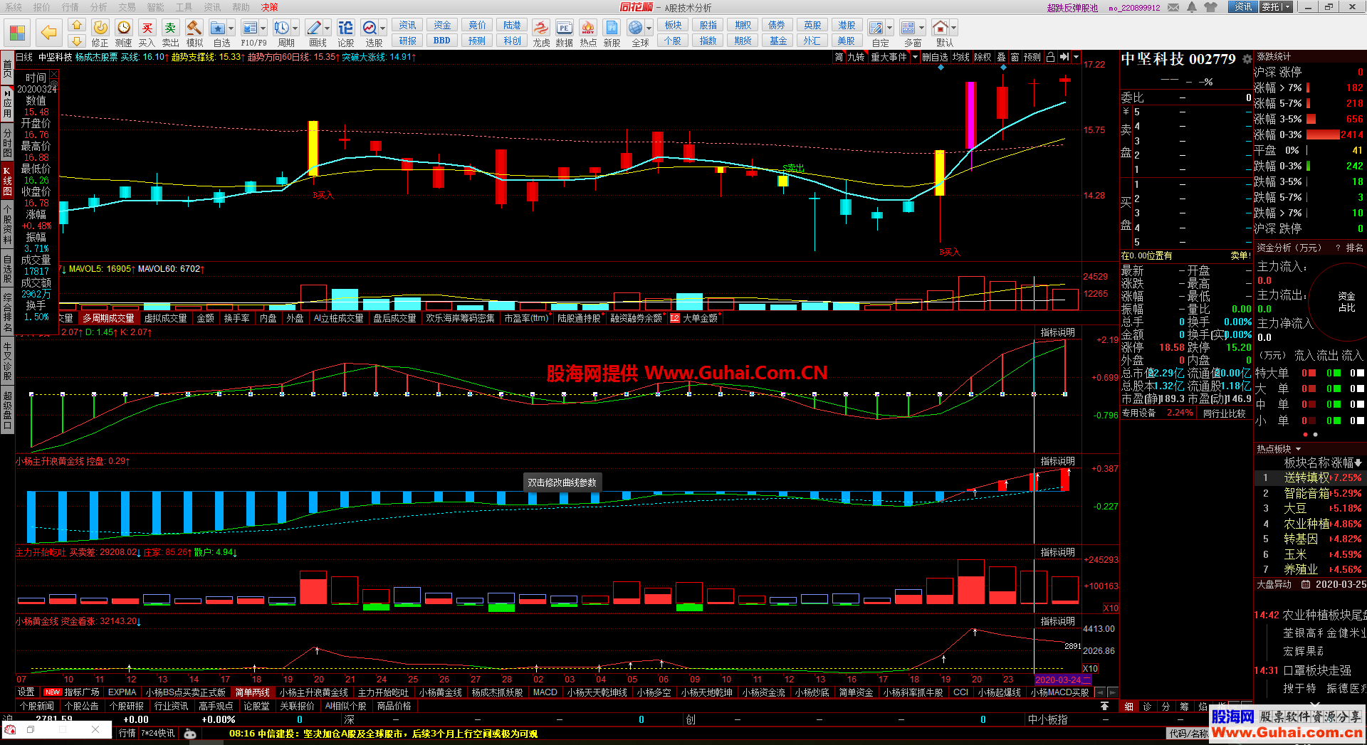The height and width of the screenshot is (745, 1367).
Task: Click the 资讯 news button
Action: 408,25
